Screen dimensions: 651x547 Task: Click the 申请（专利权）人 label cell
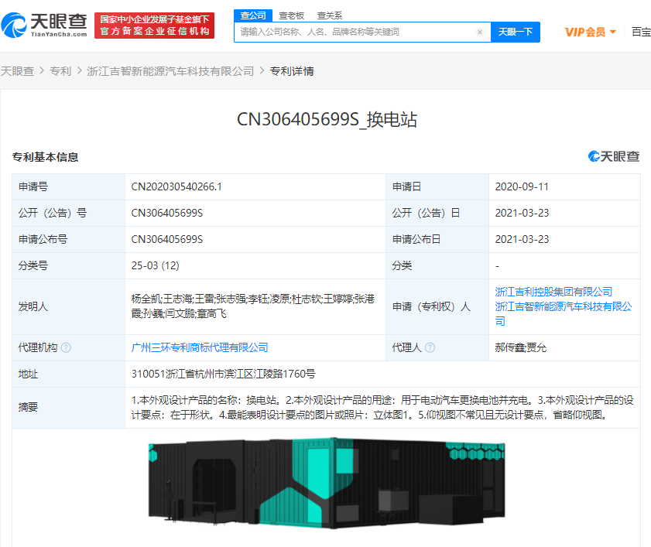click(x=437, y=306)
